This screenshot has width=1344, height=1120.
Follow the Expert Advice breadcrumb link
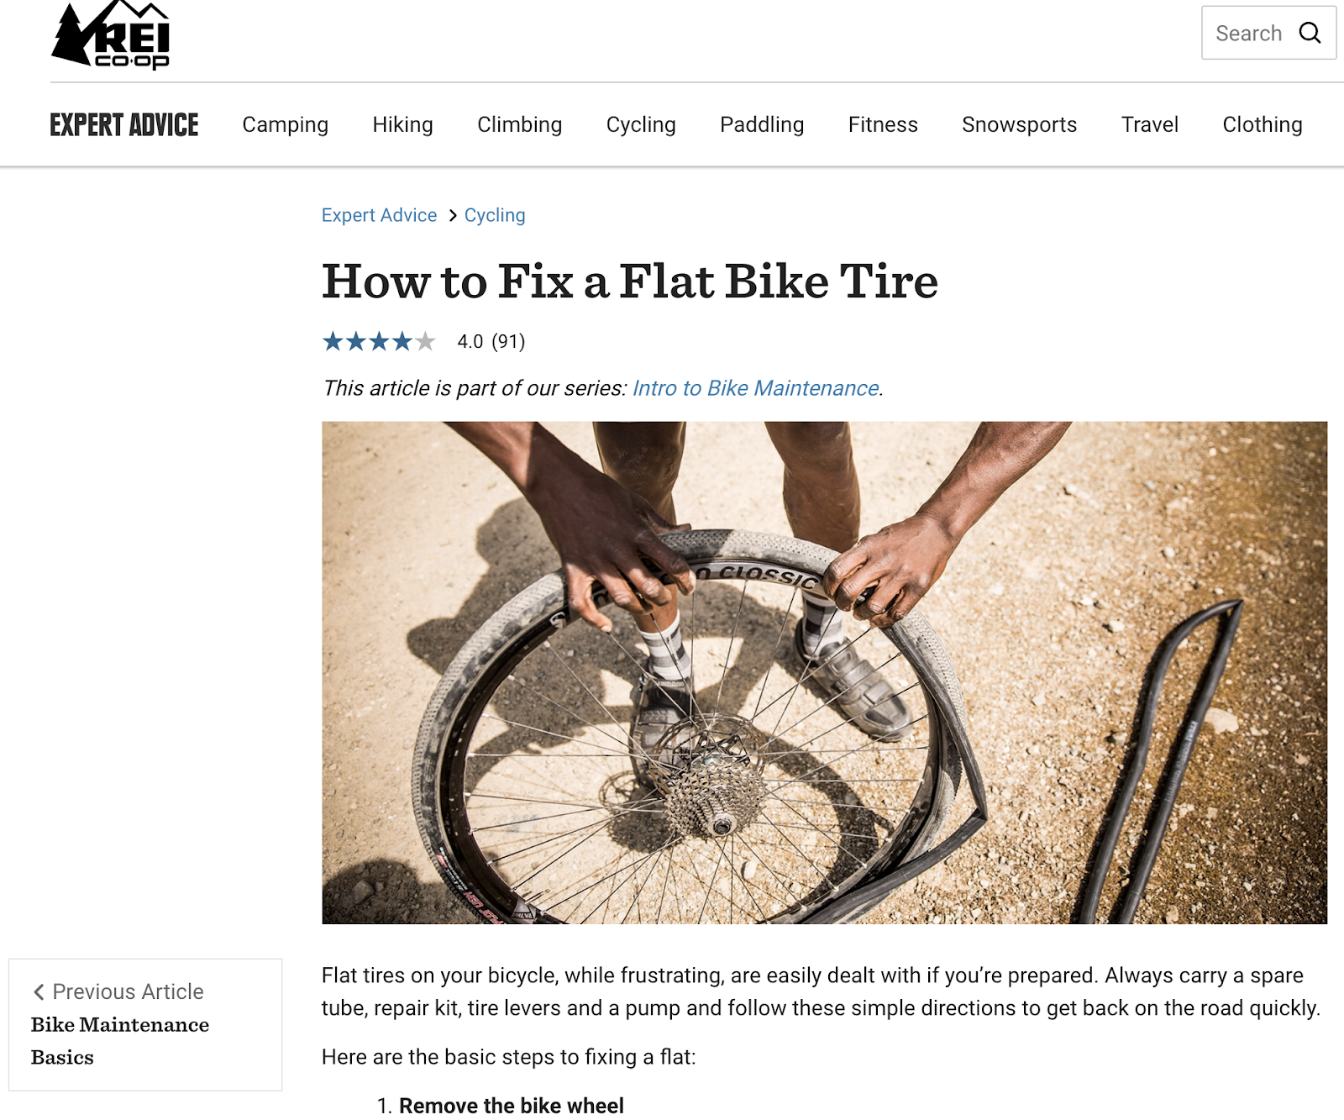tap(380, 215)
